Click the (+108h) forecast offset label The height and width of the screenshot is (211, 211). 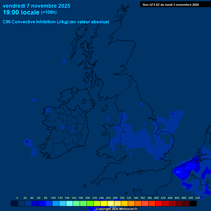click(x=49, y=12)
